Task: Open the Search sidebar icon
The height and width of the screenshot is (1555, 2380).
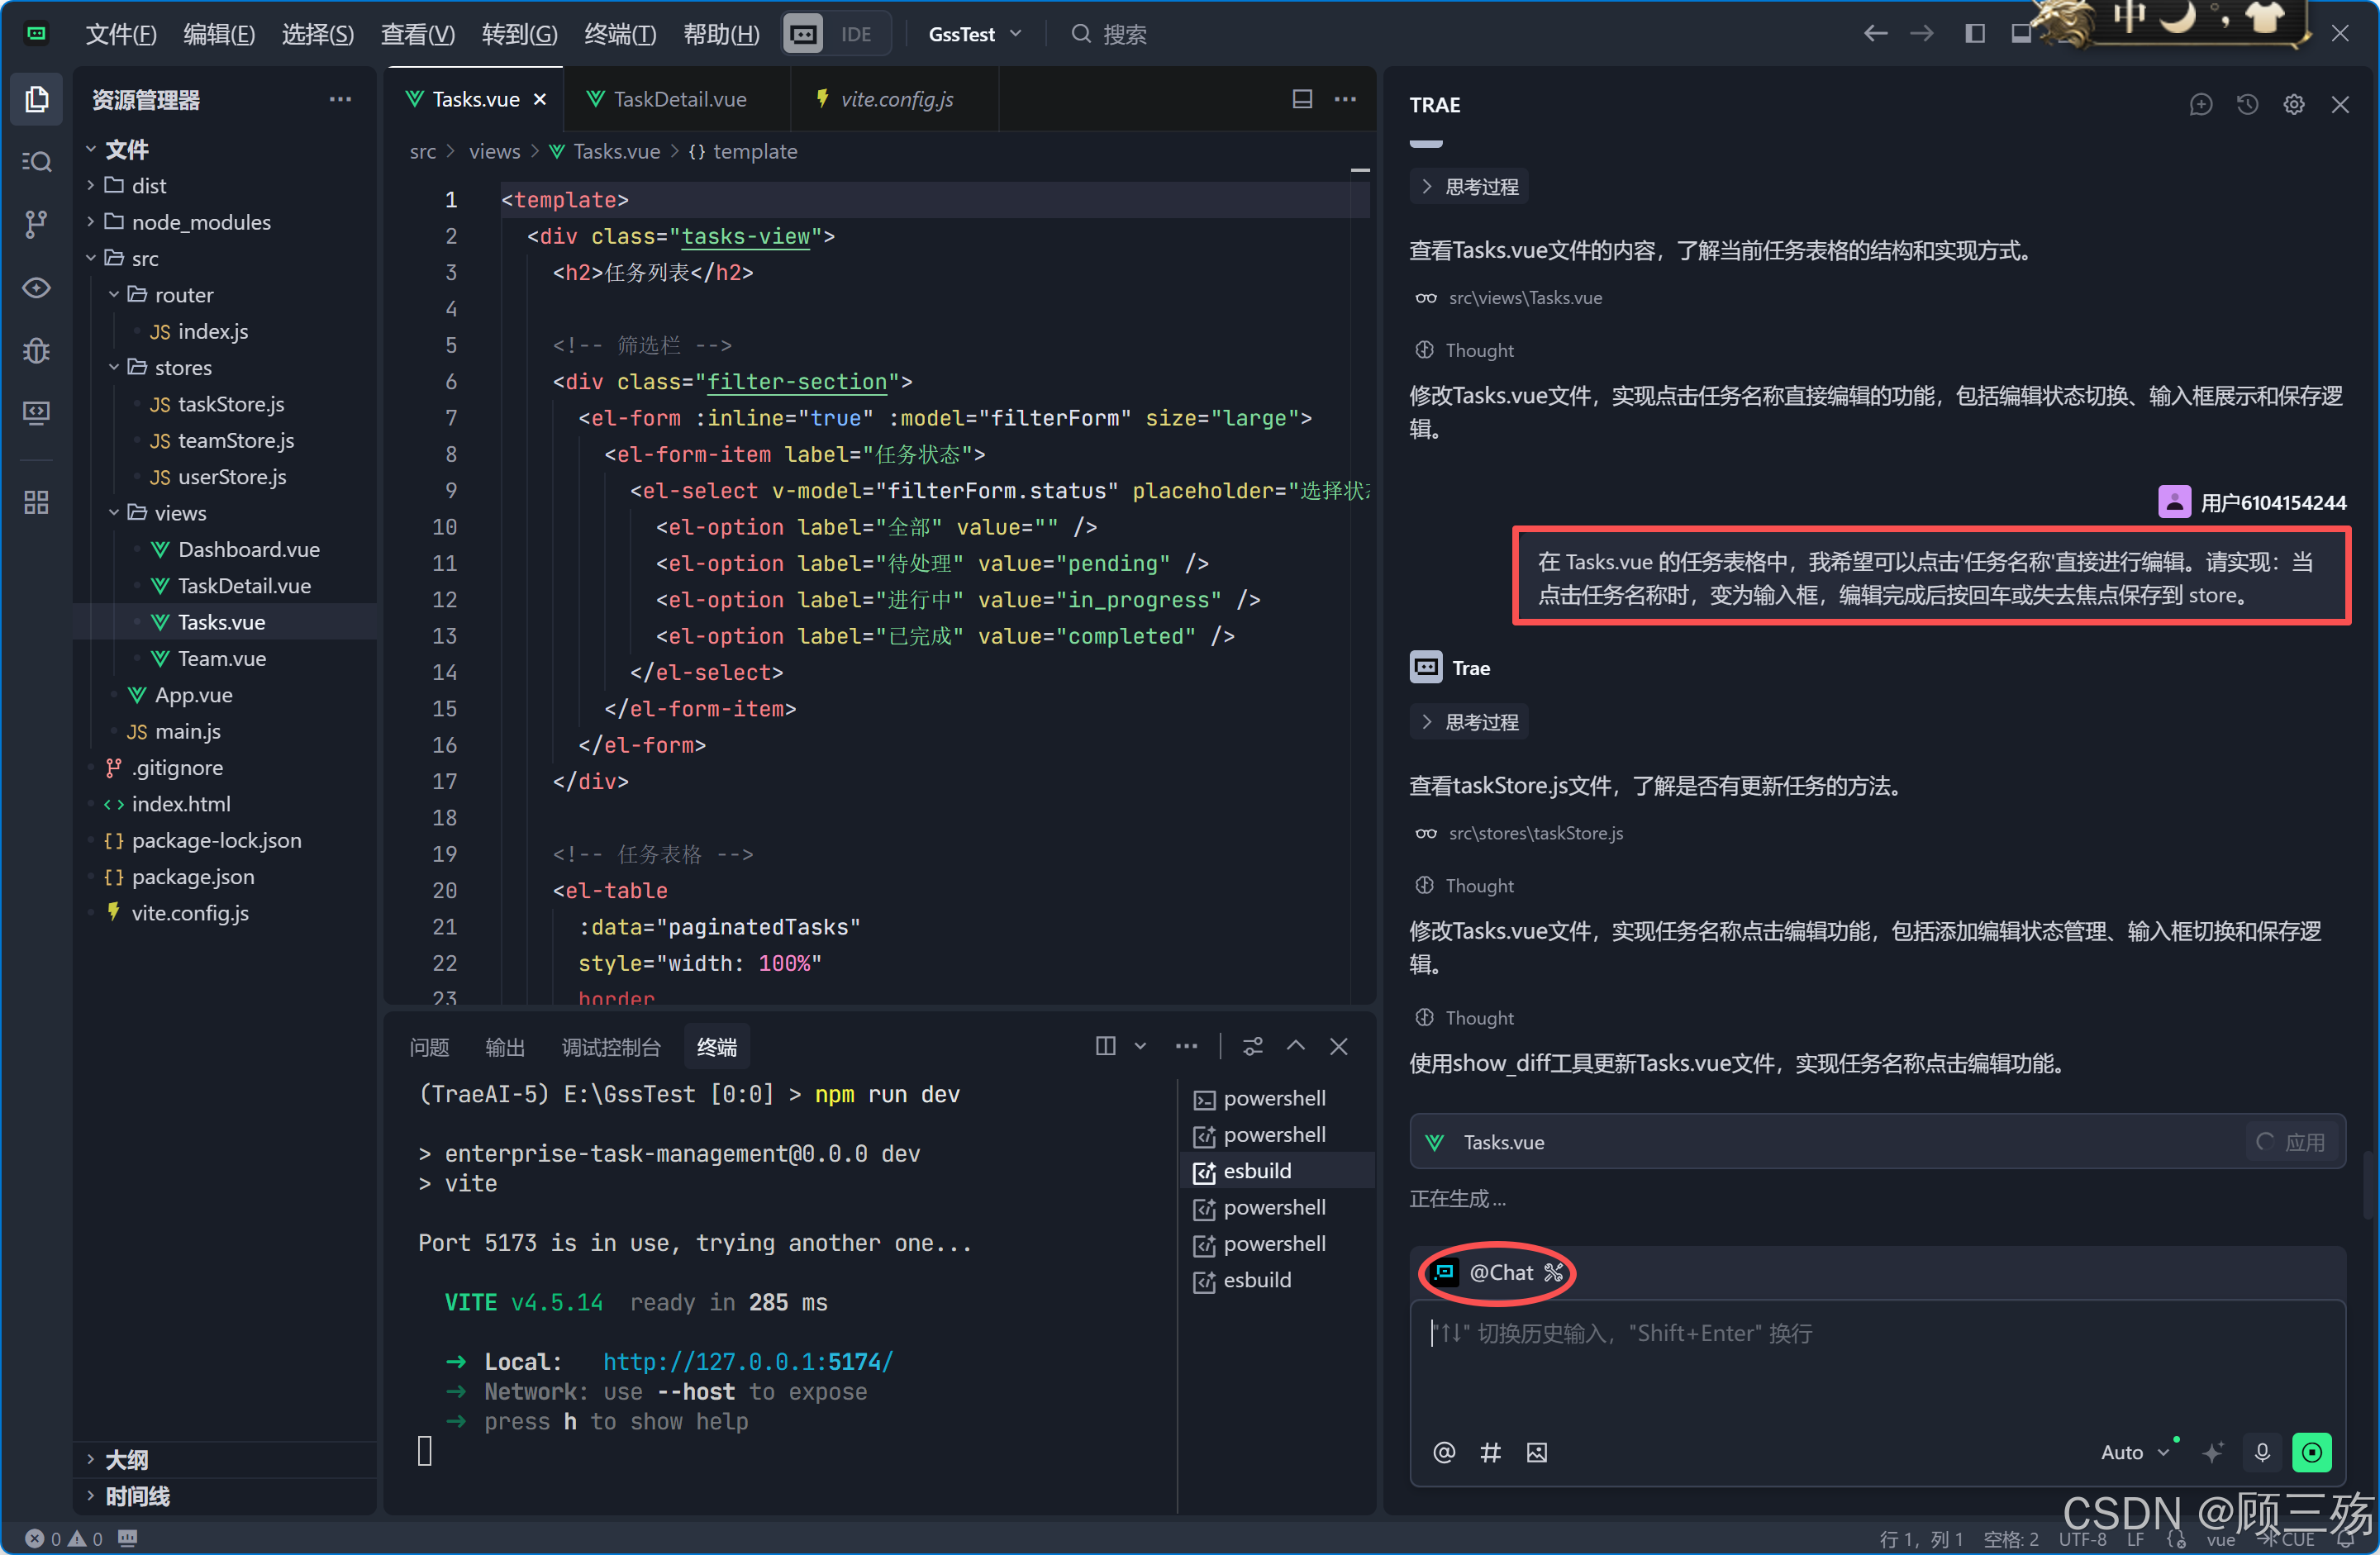Action: 36,161
